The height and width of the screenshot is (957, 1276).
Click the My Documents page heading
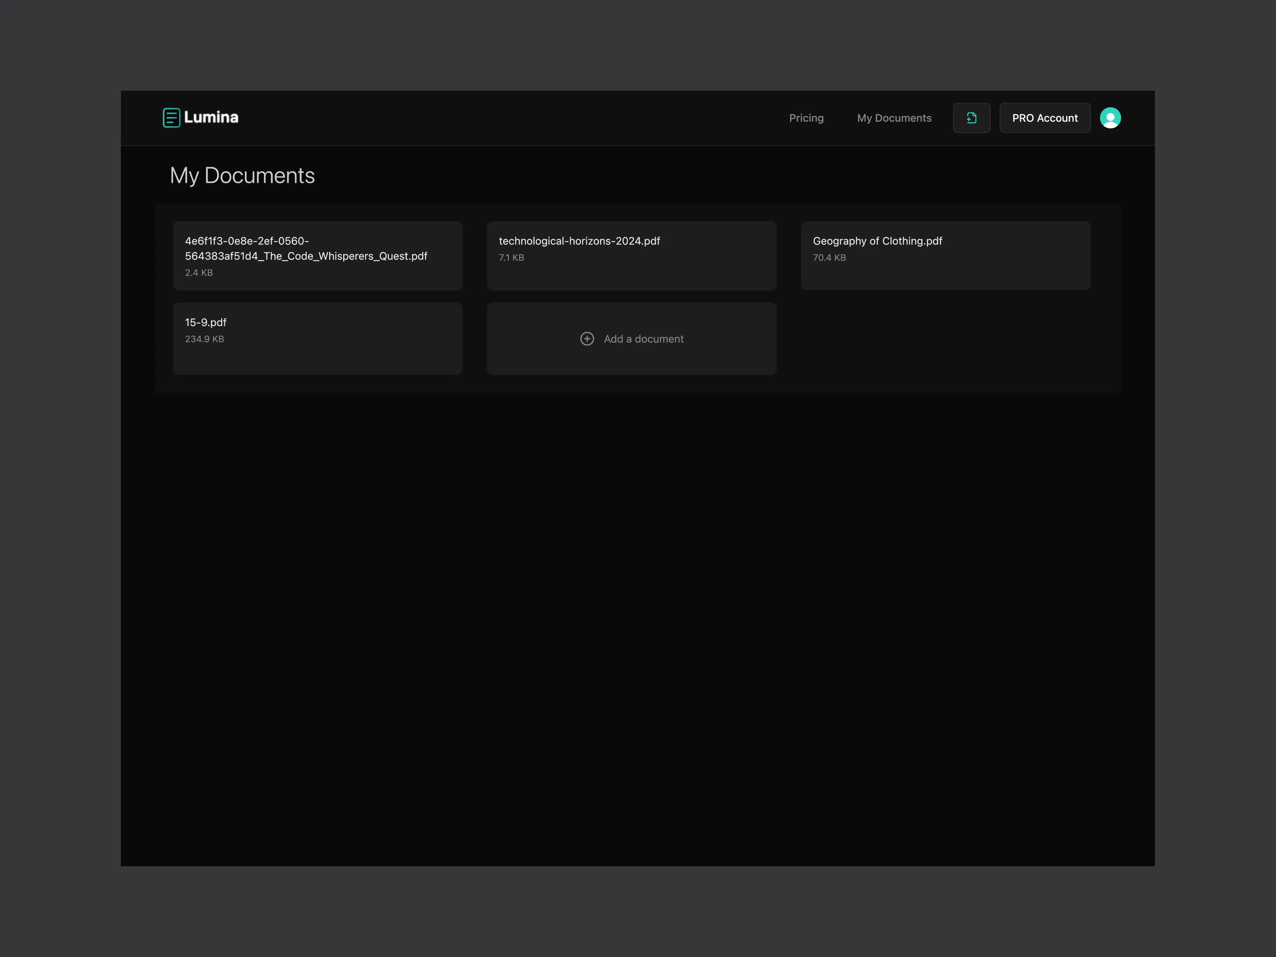point(242,176)
